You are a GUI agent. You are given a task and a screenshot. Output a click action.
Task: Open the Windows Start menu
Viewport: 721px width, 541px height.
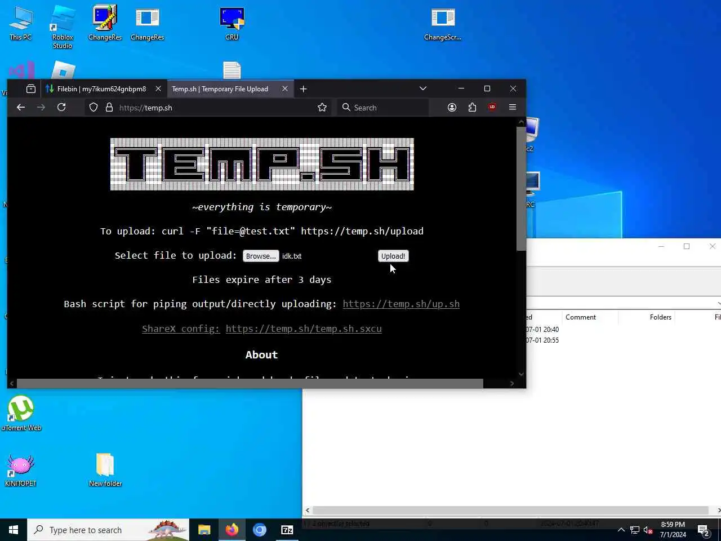pyautogui.click(x=14, y=530)
